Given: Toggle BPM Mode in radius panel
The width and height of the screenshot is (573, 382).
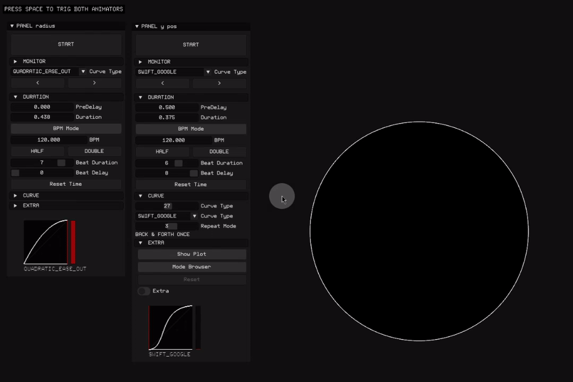Looking at the screenshot, I should click(66, 128).
